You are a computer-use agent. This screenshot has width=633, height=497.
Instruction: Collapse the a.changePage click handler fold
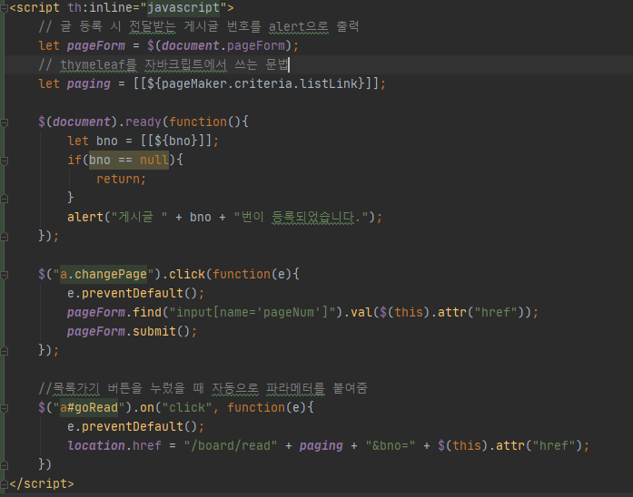[x=4, y=275]
